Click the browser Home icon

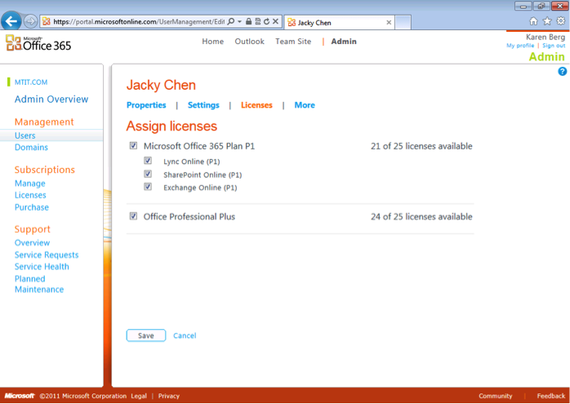click(x=533, y=21)
